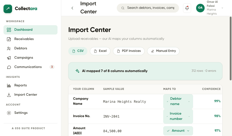
Task: Click the Receivables document icon
Action: 9,39
